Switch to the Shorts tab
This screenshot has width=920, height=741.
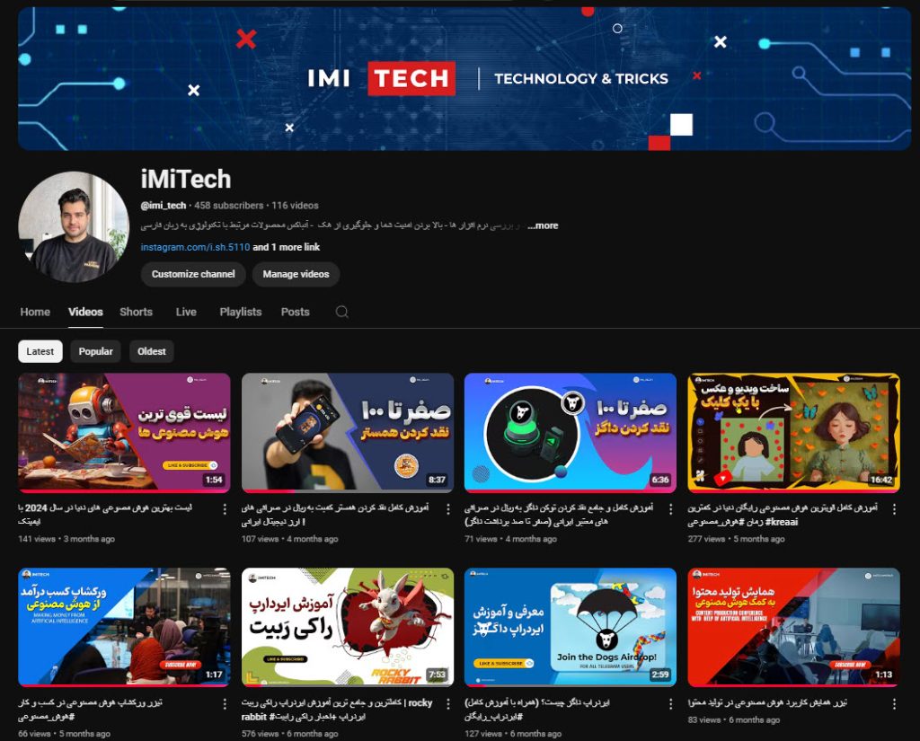click(136, 313)
